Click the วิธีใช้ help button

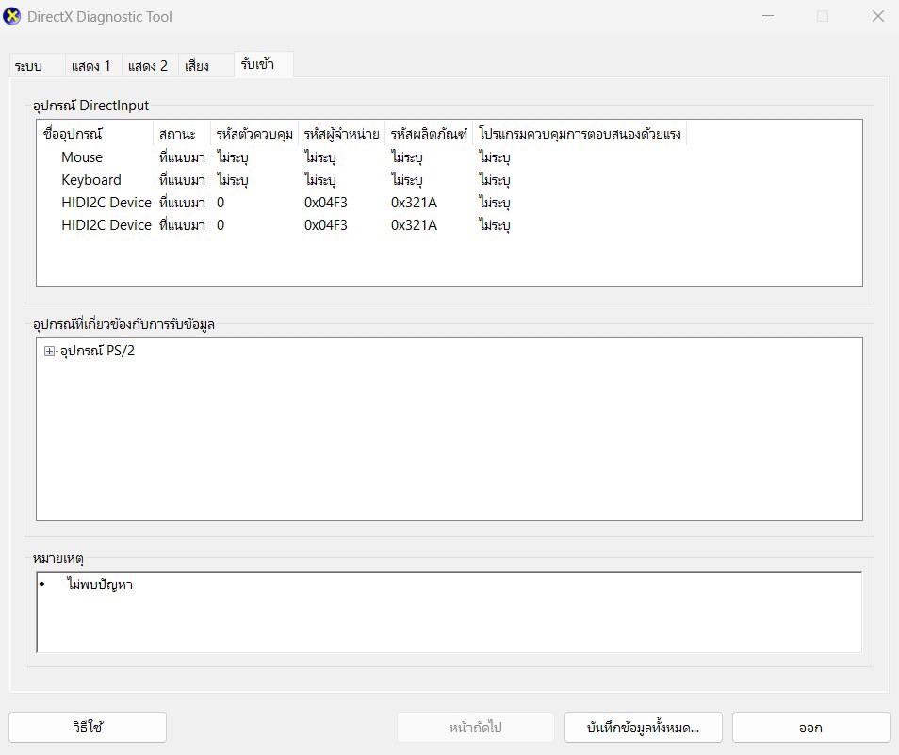point(87,727)
